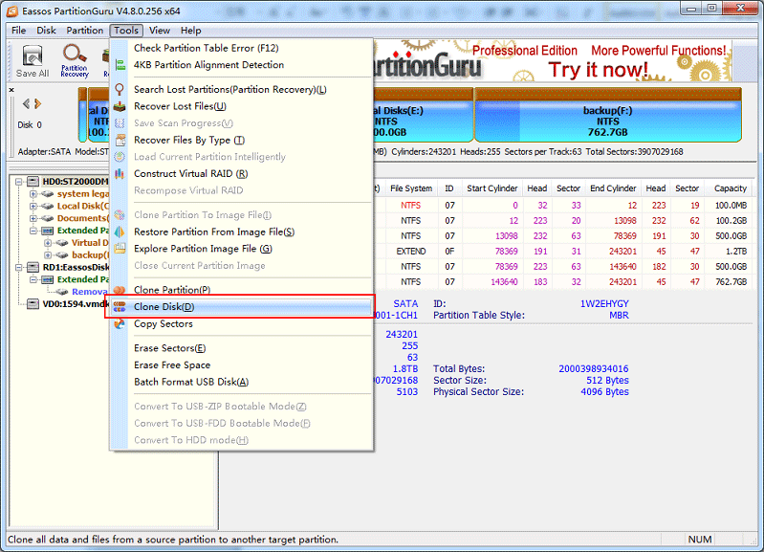Click the Recover Lost Files icon
This screenshot has height=552, width=764.
[120, 106]
